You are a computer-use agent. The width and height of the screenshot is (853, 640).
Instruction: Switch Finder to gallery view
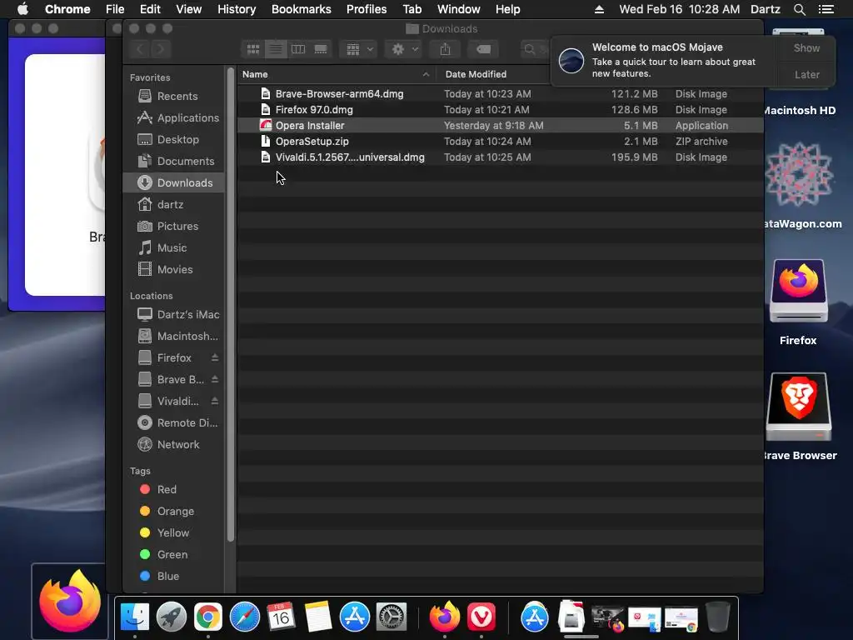point(321,49)
